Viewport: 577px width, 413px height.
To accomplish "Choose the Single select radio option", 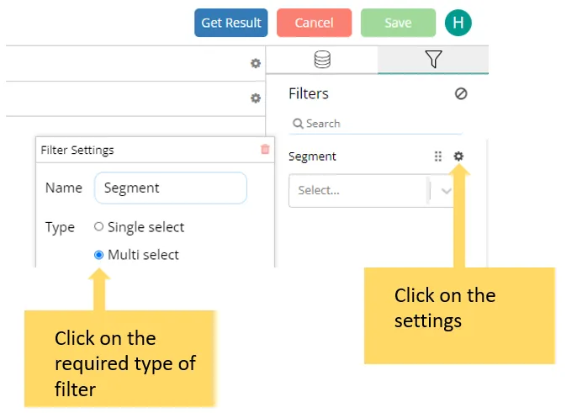I will pos(99,227).
